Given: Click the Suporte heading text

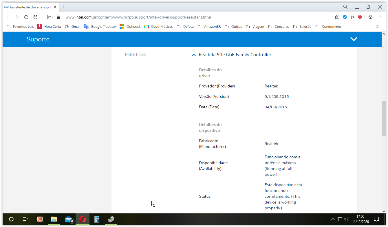Looking at the screenshot, I should pyautogui.click(x=38, y=39).
